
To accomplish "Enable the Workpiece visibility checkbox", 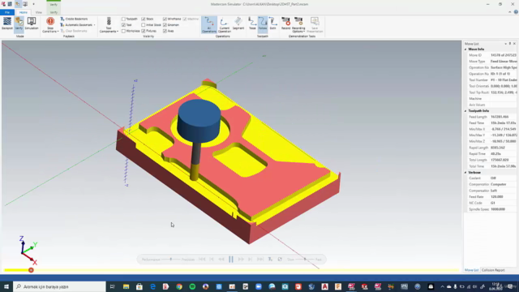I will tap(123, 31).
